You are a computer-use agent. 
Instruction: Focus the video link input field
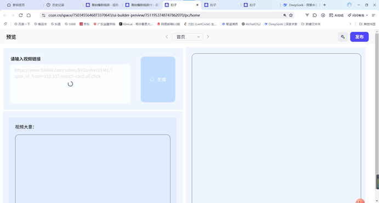70,84
